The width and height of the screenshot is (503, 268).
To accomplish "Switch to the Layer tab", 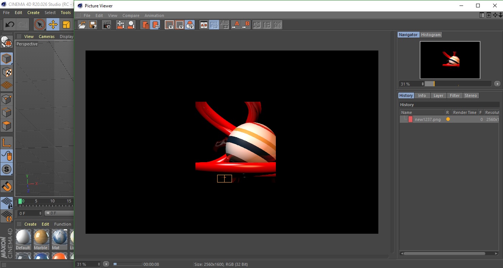I will click(x=438, y=95).
